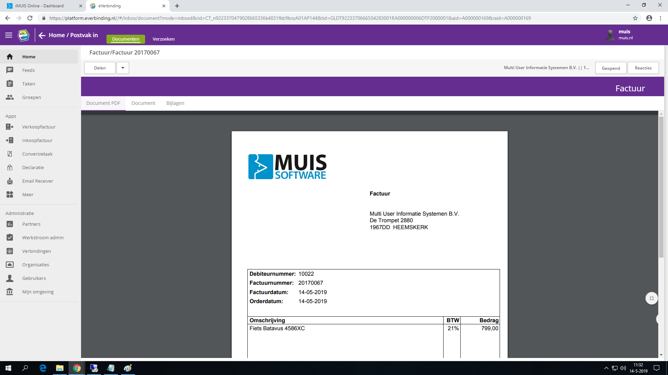Screen dimensions: 668x375
Task: Click the Delen button
Action: (100, 68)
